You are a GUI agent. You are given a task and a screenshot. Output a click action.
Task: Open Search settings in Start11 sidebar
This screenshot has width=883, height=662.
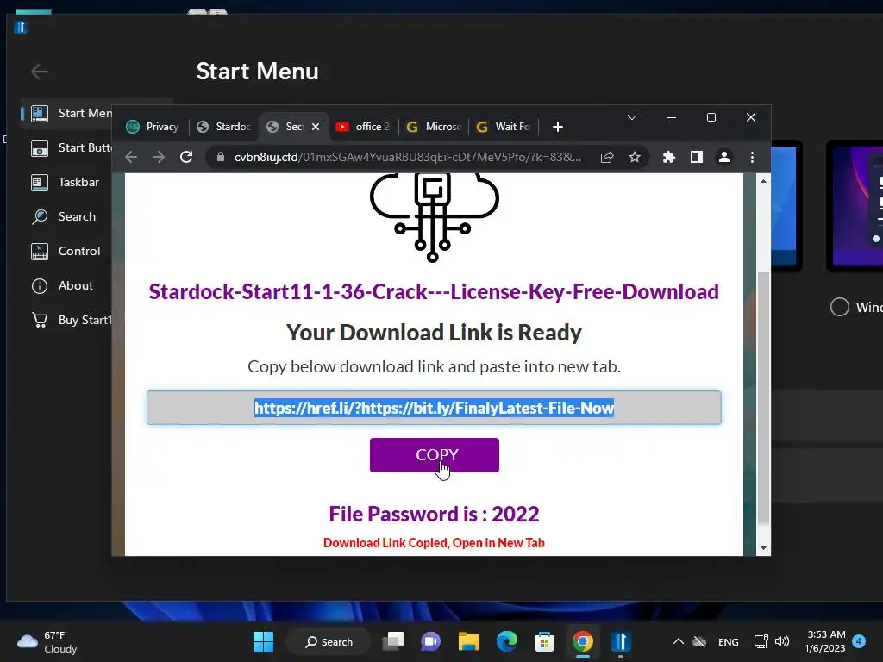point(66,216)
